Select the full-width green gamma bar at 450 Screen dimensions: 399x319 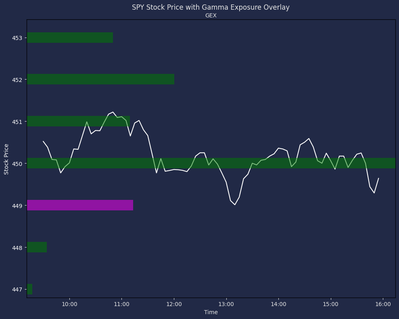coord(211,163)
